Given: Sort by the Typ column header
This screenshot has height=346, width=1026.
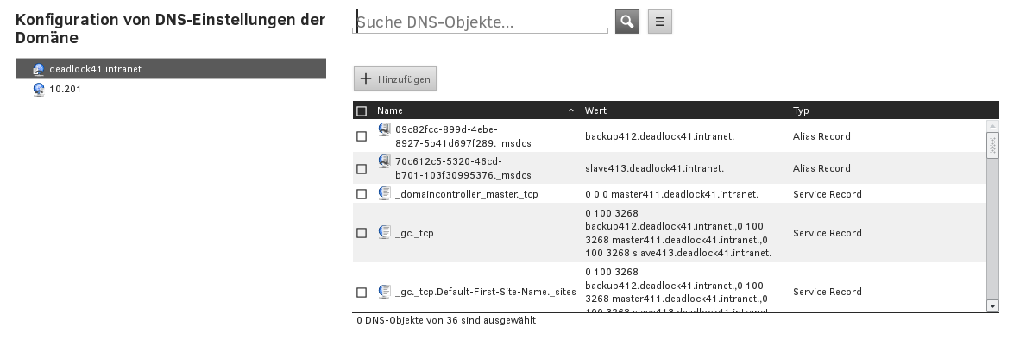Looking at the screenshot, I should click(801, 111).
